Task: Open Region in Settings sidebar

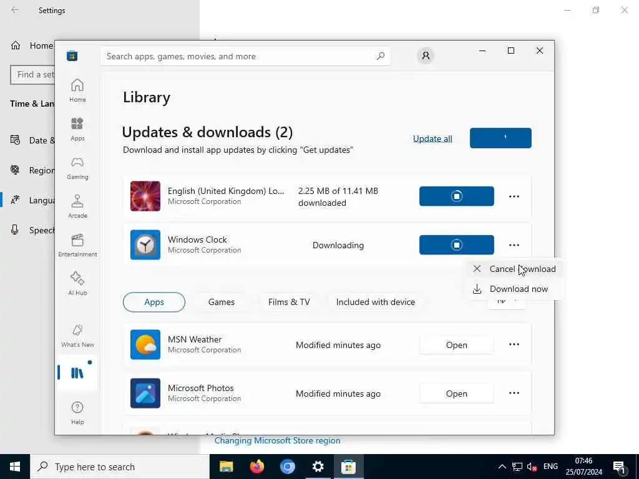Action: tap(32, 170)
